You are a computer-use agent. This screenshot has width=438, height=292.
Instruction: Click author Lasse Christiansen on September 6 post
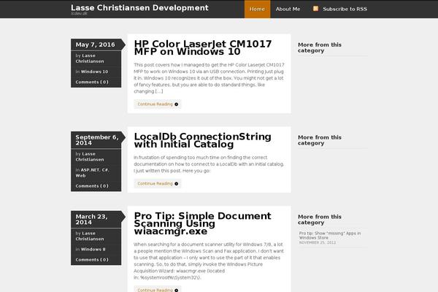coord(90,157)
